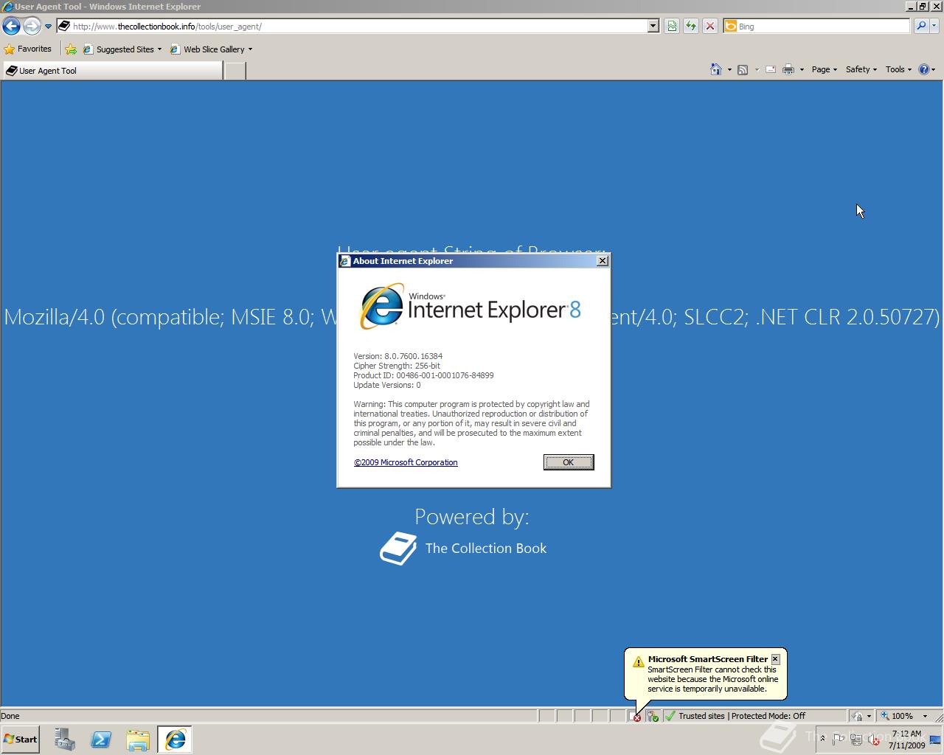944x755 pixels.
Task: Click Internet Explorer taskbar button
Action: pyautogui.click(x=175, y=740)
